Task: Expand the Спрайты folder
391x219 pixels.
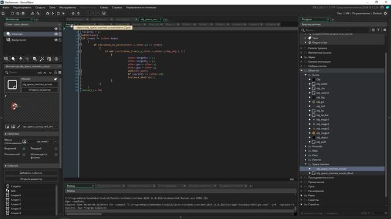Action: [301, 204]
